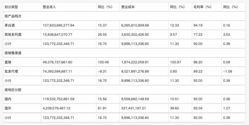249x125 pixels.
Task: Click the 4,239,579,487.12 revenue cell
Action: (x=57, y=108)
